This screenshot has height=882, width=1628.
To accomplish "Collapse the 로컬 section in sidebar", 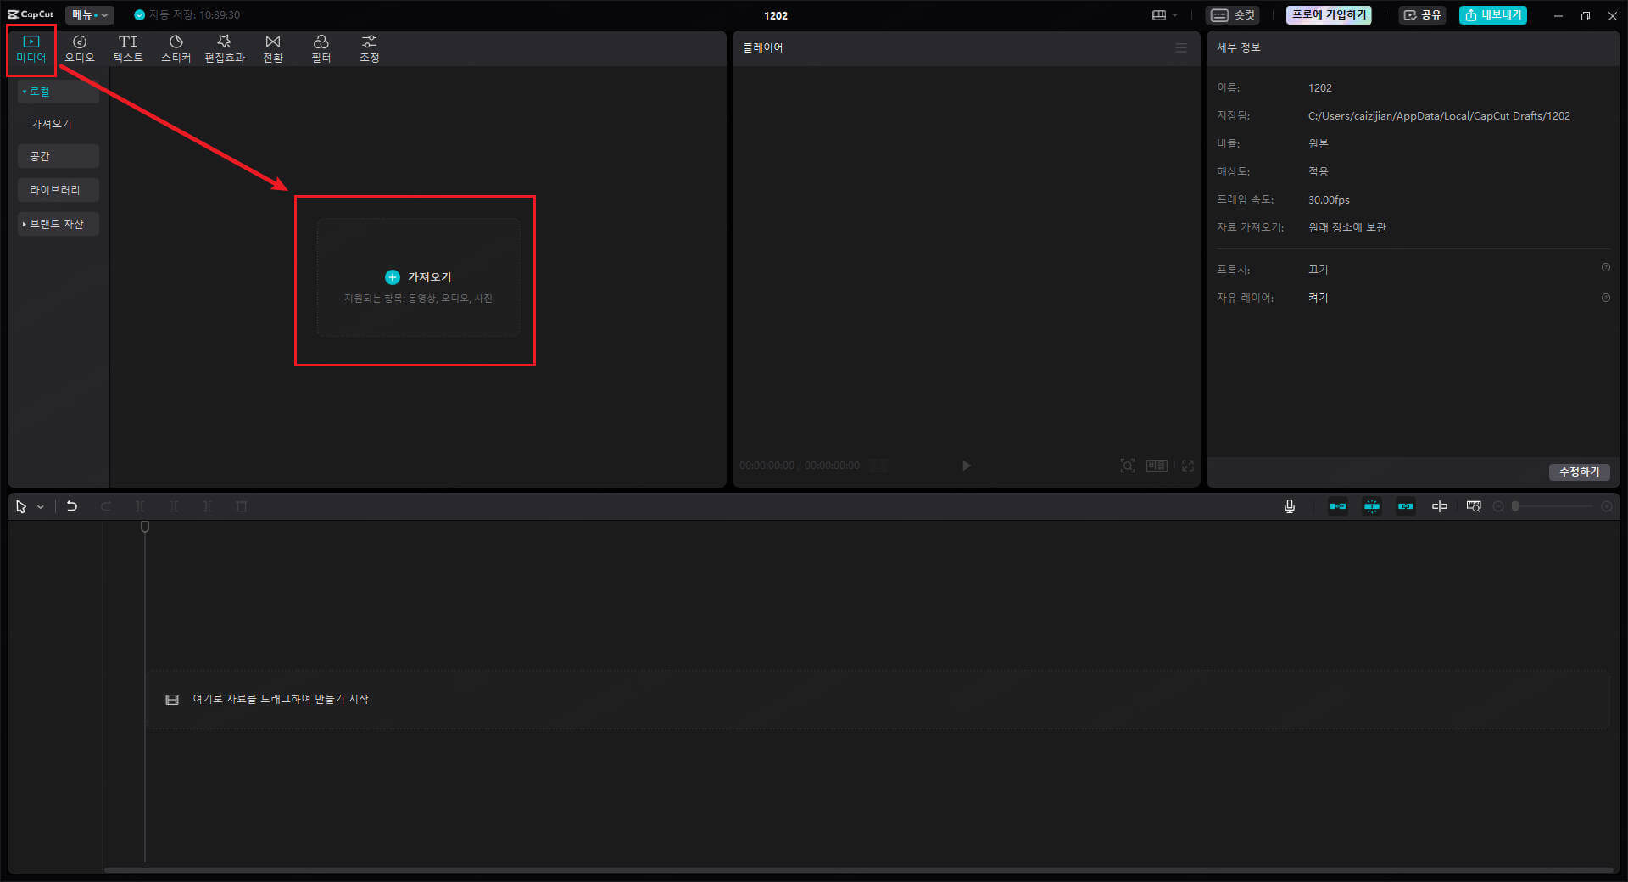I will tap(58, 92).
